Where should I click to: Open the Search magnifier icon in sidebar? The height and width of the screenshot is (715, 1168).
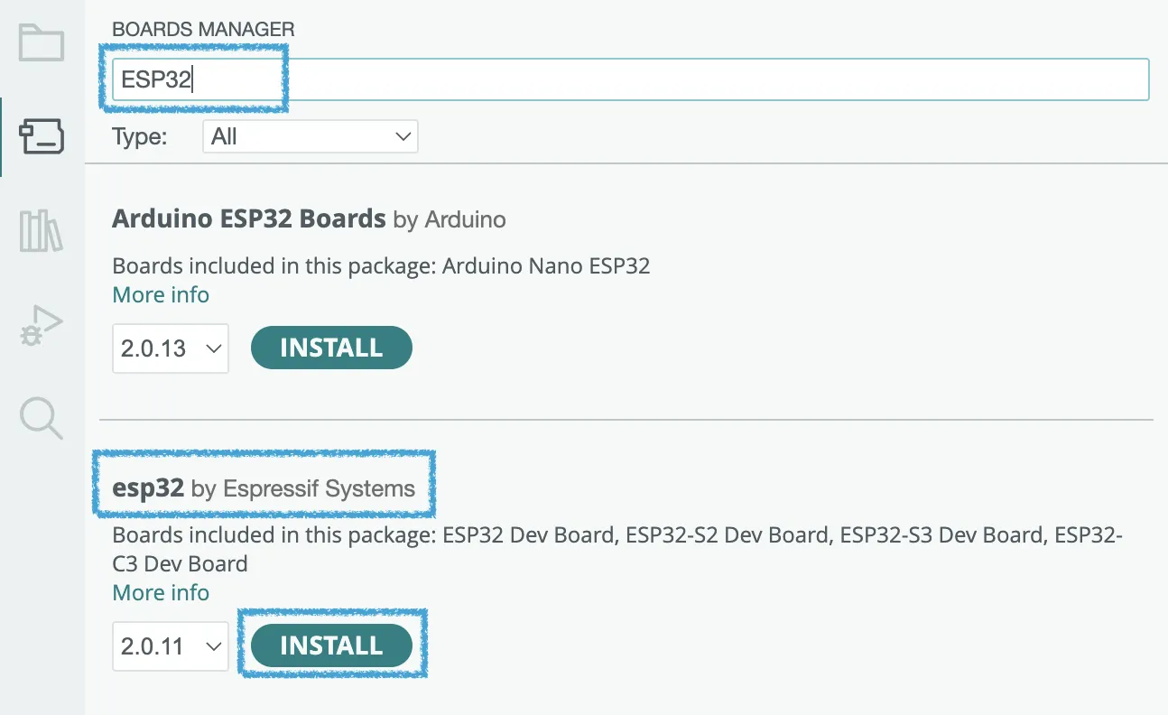pyautogui.click(x=42, y=419)
